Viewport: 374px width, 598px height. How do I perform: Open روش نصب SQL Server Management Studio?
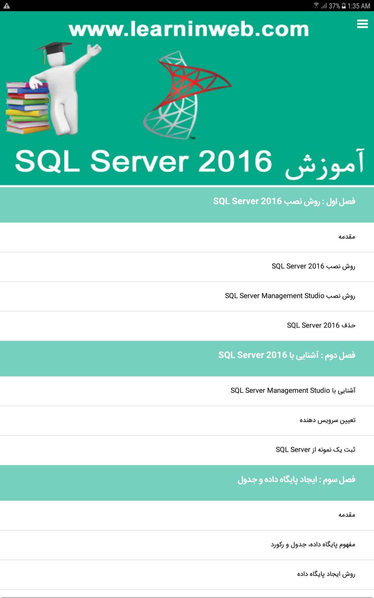click(187, 297)
